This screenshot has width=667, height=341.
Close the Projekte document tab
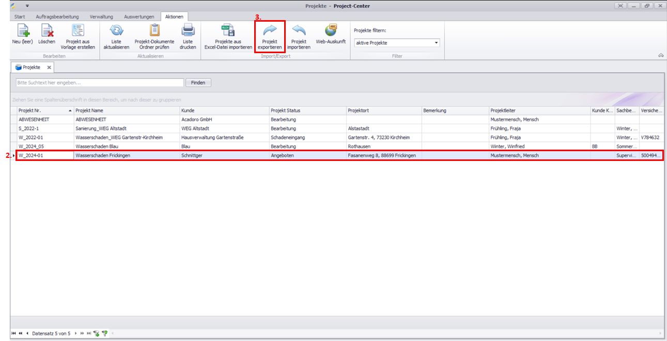pyautogui.click(x=49, y=68)
